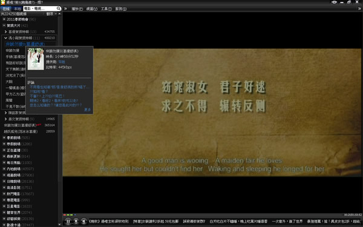Expand the 體育世界 (2074) category

click(4, 212)
